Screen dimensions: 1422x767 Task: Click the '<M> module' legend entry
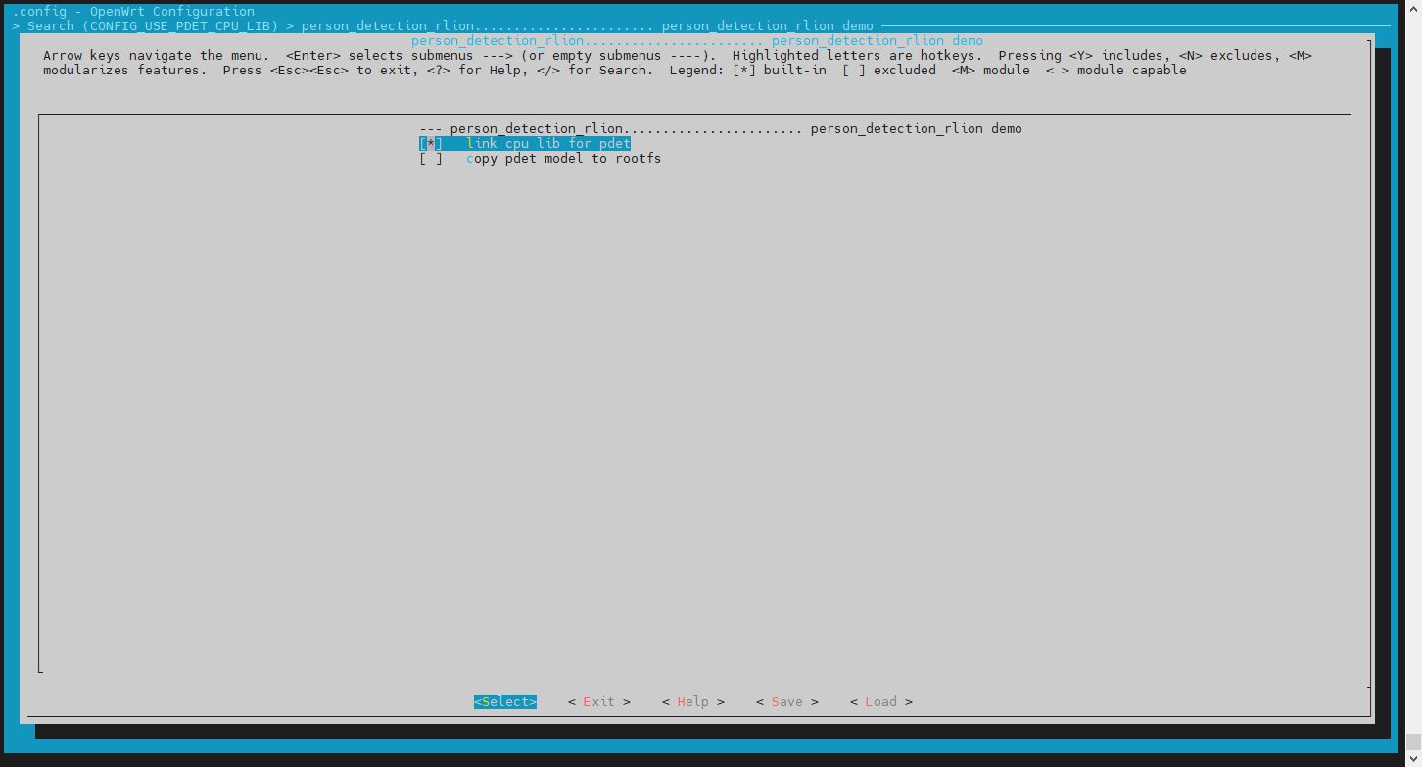click(x=990, y=71)
